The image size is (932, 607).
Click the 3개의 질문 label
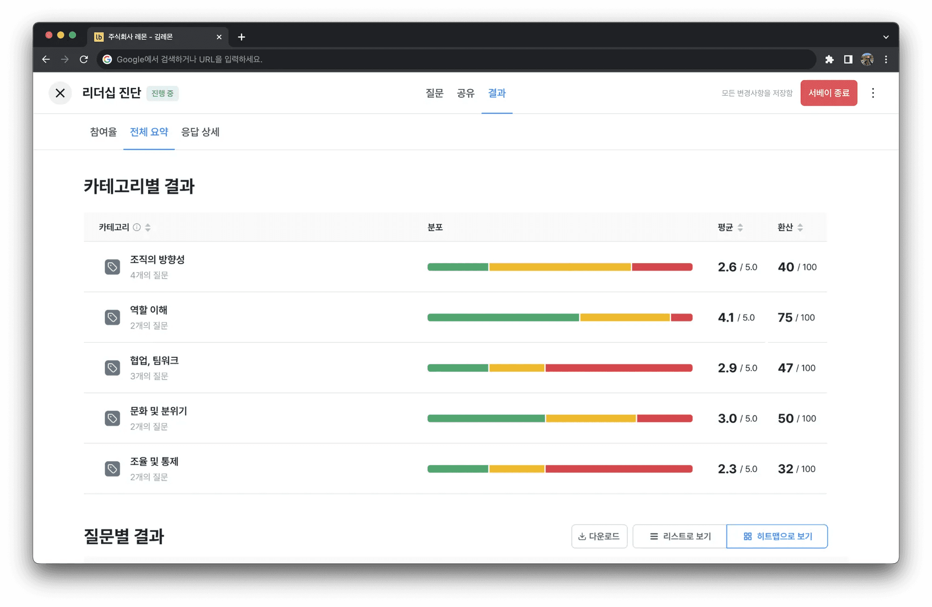click(149, 376)
